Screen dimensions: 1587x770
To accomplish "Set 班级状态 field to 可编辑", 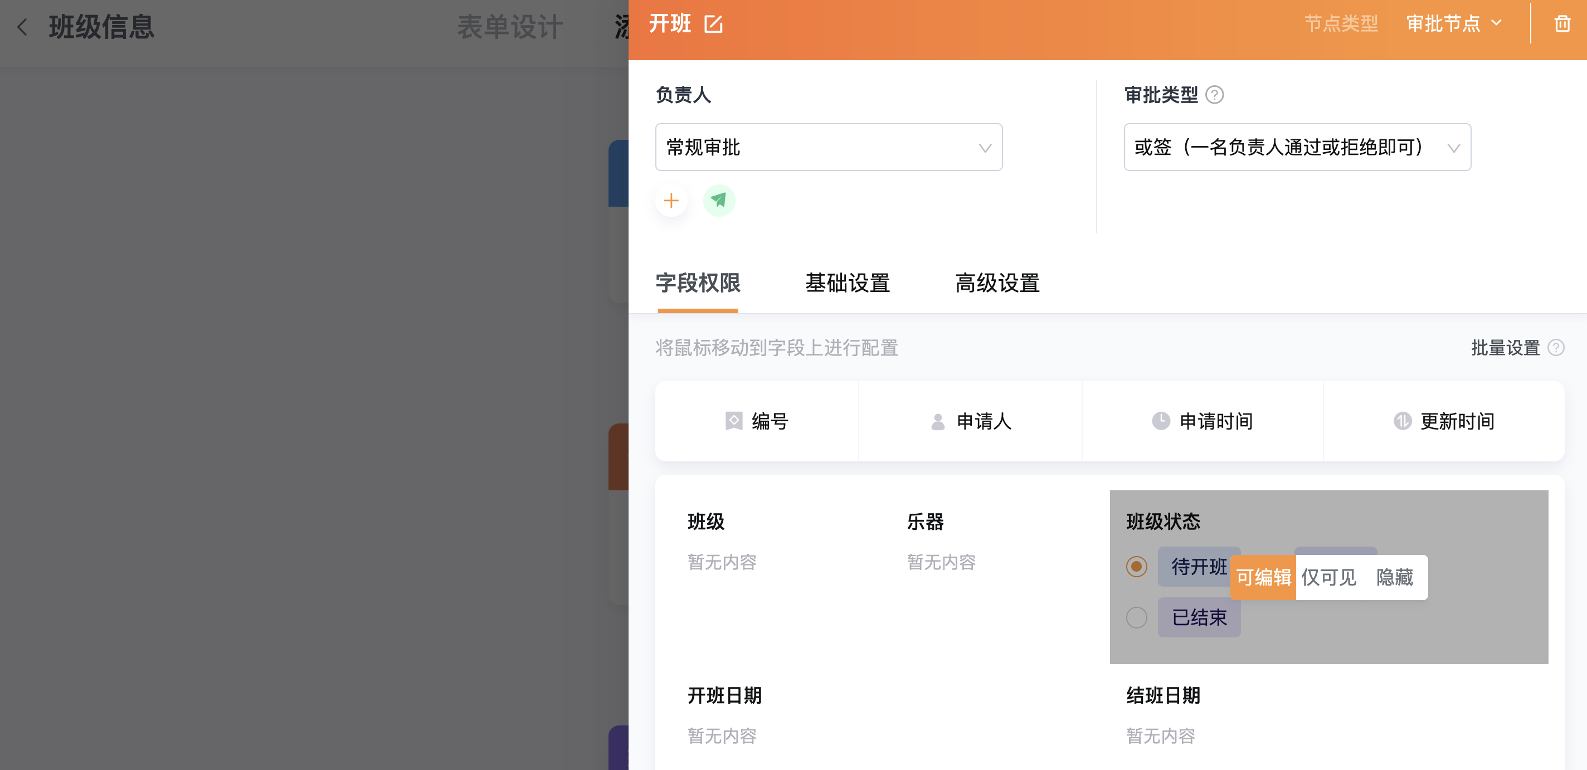I will 1264,578.
